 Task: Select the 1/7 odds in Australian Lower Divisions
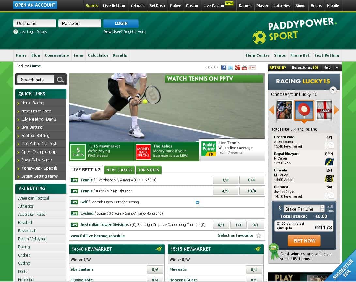[239, 225]
